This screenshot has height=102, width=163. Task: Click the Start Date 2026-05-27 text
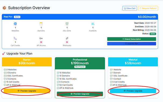[x=145, y=23]
